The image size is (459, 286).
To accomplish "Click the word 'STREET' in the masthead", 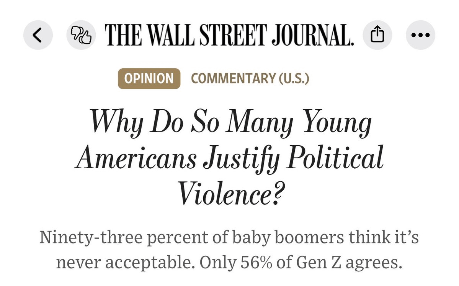I will [x=233, y=35].
